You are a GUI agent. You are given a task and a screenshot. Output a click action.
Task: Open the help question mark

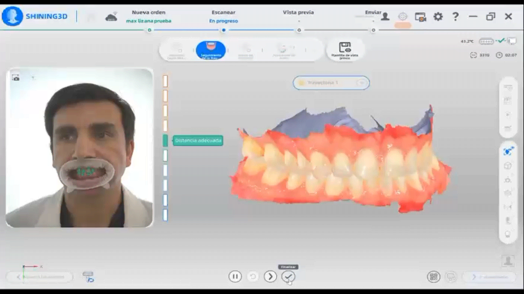point(455,17)
